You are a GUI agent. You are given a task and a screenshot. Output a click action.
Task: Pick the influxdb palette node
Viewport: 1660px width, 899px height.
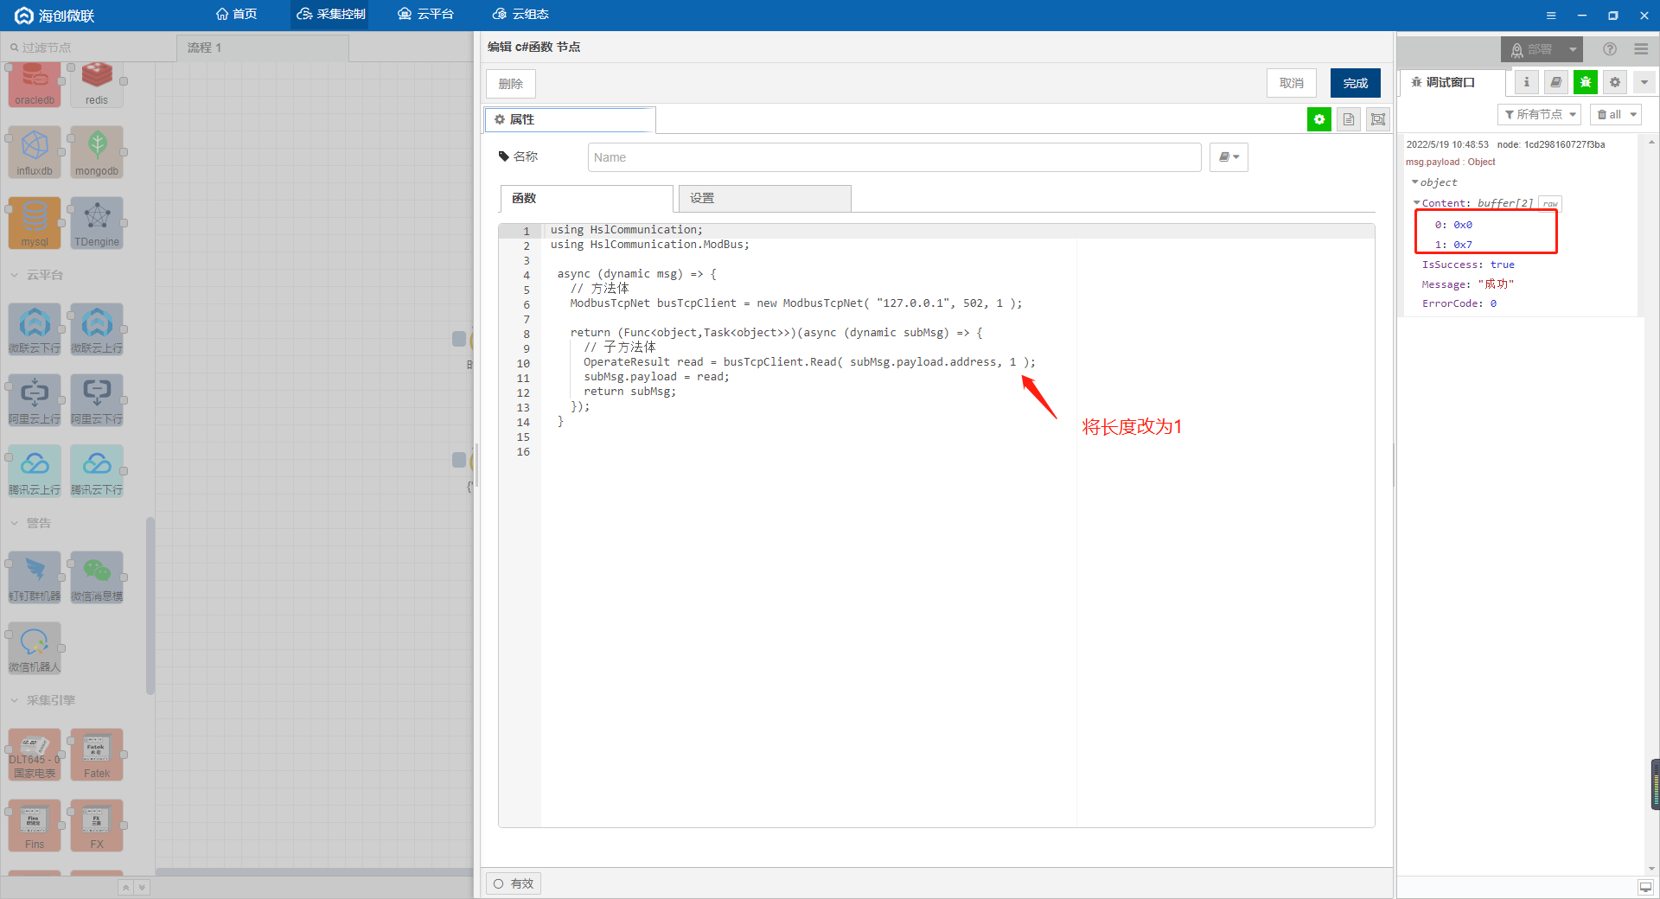click(x=35, y=152)
